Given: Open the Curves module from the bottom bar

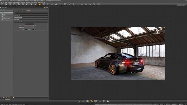Looking at the screenshot, I should (x=100, y=101).
